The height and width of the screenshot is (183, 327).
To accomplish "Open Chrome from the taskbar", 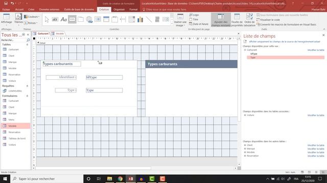I will click(x=120, y=178).
